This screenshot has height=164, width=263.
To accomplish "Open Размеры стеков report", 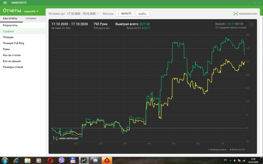I will pos(23,67).
